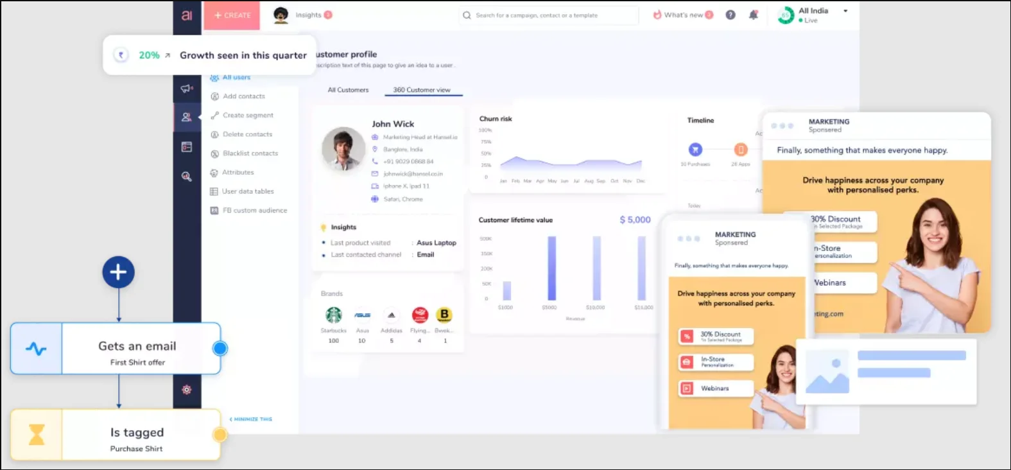Open the templates sidebar icon
Viewport: 1011px width, 470px height.
click(x=187, y=147)
